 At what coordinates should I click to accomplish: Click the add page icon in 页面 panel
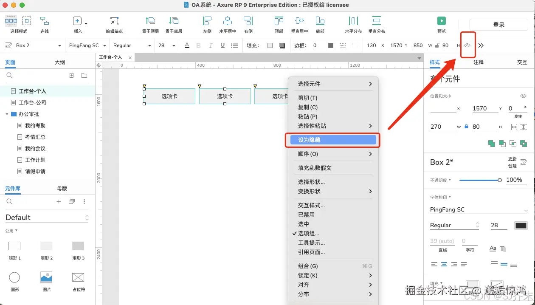pyautogui.click(x=72, y=75)
